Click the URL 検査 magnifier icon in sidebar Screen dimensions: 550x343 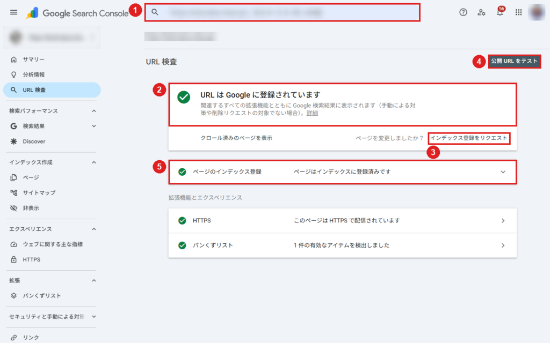click(13, 90)
